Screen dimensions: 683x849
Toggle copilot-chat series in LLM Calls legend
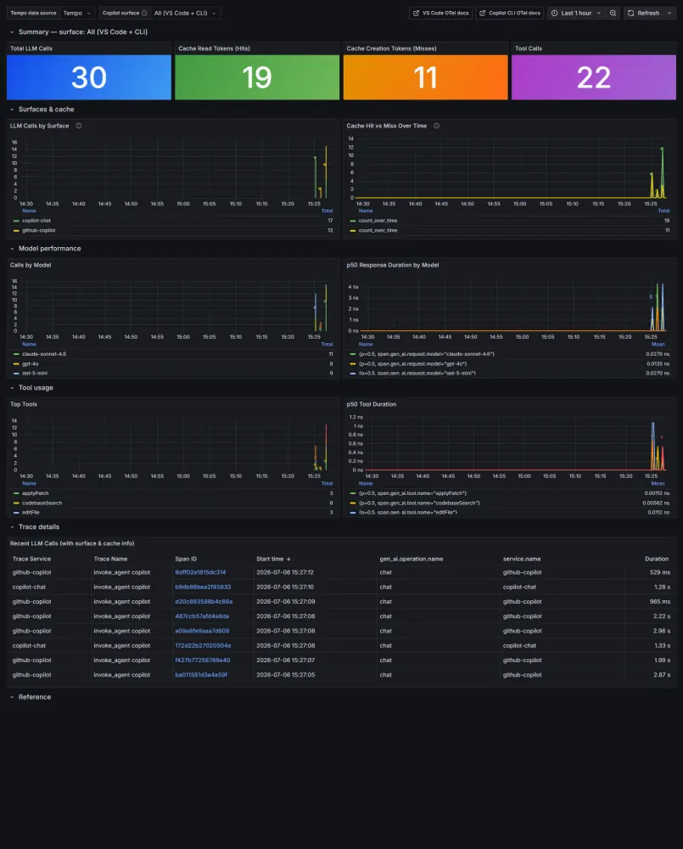[x=36, y=221]
